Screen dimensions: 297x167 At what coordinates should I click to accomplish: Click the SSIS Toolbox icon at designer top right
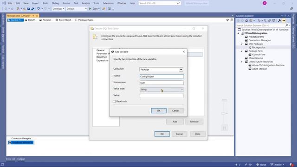pos(232,19)
